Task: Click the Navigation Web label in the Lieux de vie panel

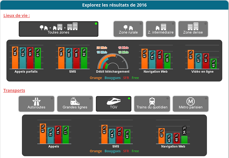Action: click(155, 72)
